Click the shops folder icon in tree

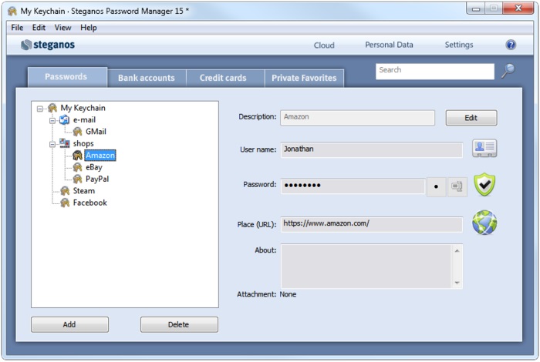point(65,143)
